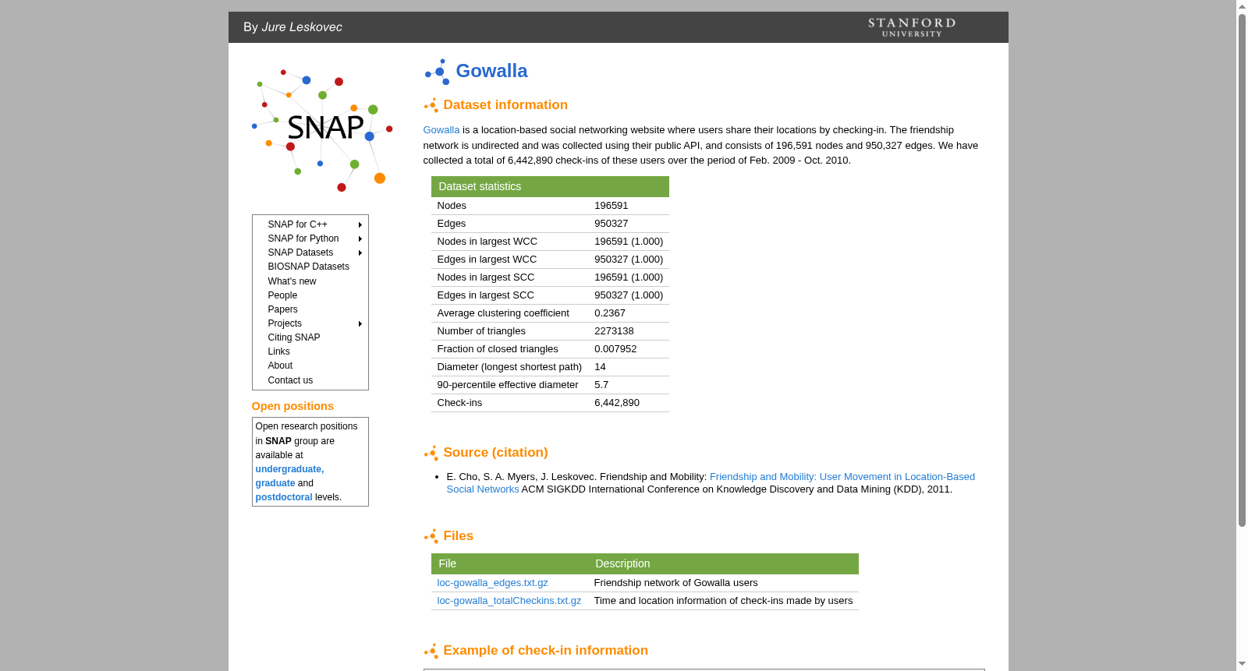Click the 90-percentile effective diameter value 5.7

[601, 385]
